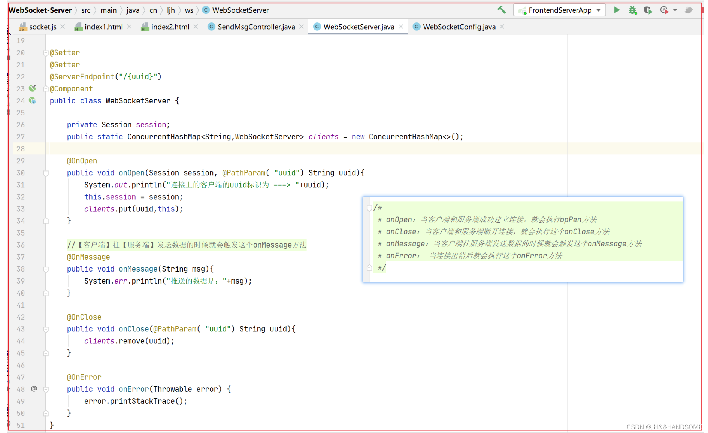Click the @ gutter icon on line 48
This screenshot has width=708, height=433.
(x=34, y=389)
